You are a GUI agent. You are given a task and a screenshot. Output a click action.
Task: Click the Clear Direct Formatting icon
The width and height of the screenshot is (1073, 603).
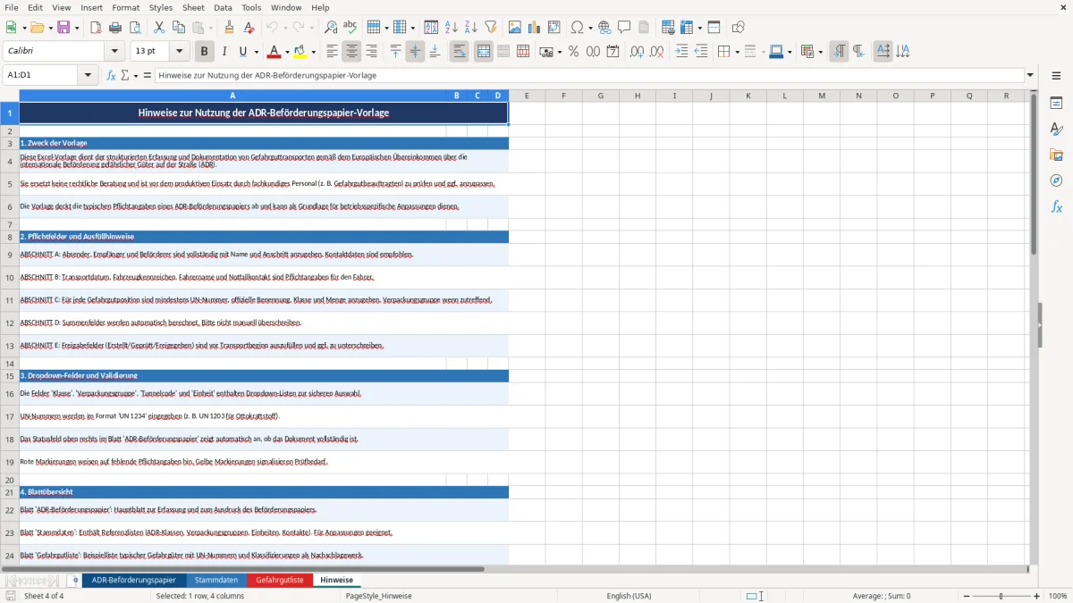[x=248, y=28]
